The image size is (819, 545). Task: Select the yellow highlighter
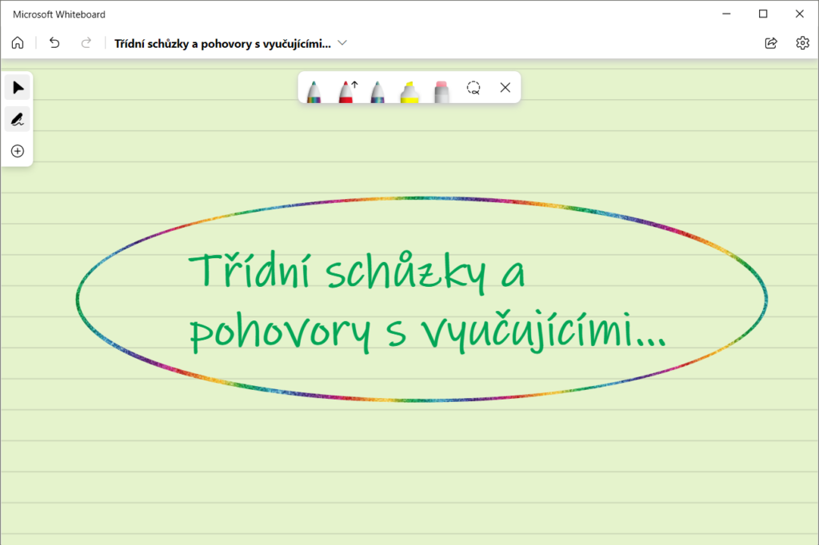coord(409,90)
